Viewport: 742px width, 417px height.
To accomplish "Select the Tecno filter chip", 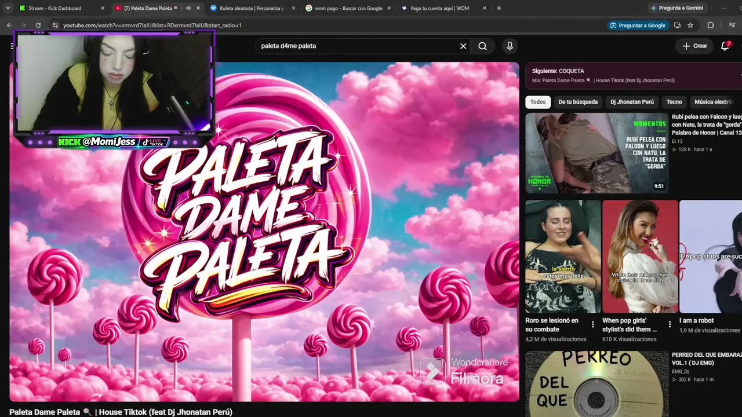I will pos(674,102).
